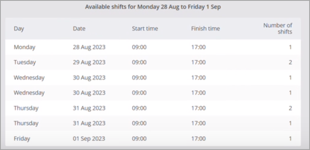
Task: Select the 09:00 start time for Friday
Action: 139,138
